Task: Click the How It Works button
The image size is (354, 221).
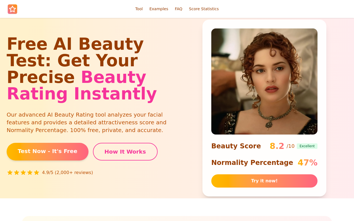Action: coord(125,152)
